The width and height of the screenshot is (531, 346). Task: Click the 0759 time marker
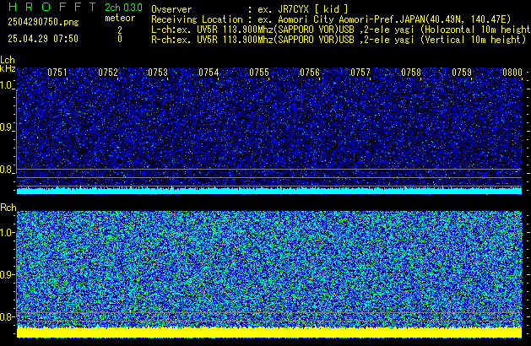[x=462, y=73]
